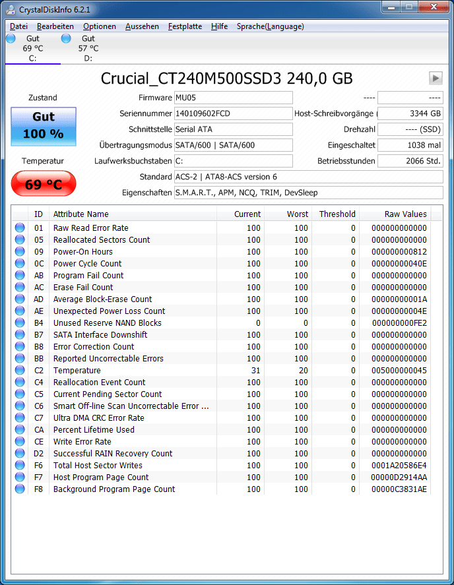Click status orb for Reported Uncorrectable Errors
Viewport: 454px width, 585px height.
click(x=20, y=359)
